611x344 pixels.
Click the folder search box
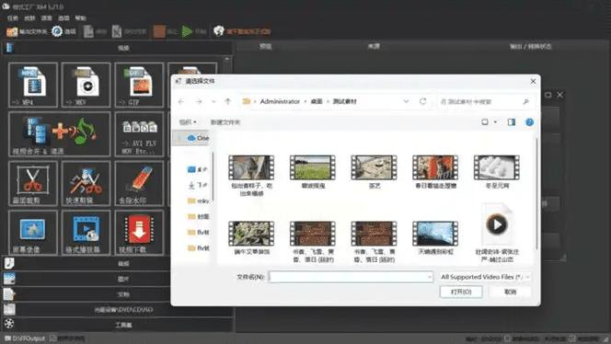tap(485, 102)
